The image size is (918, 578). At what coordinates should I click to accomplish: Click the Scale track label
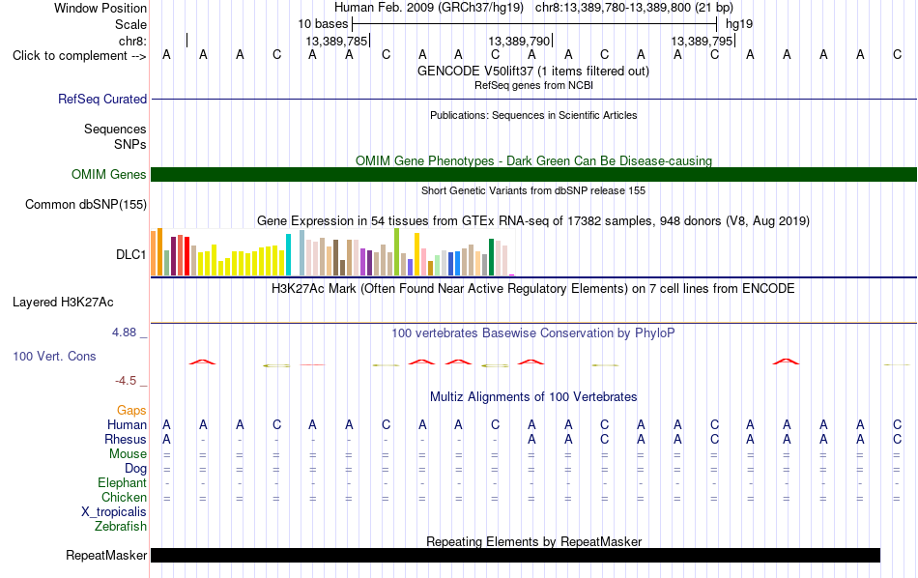[130, 24]
